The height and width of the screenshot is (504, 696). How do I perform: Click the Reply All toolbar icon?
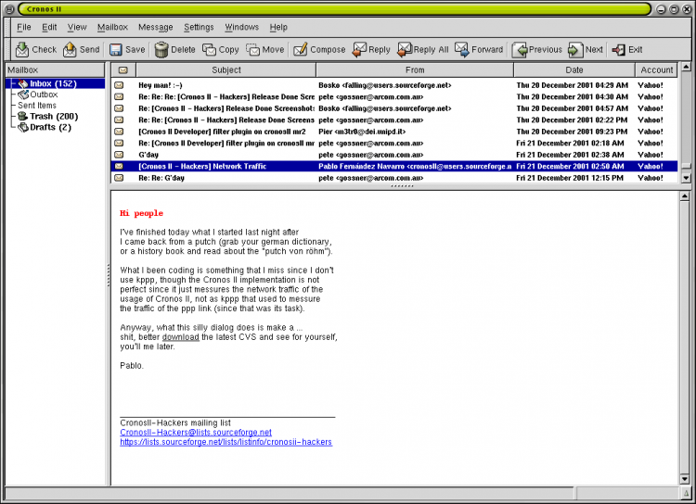(x=405, y=50)
